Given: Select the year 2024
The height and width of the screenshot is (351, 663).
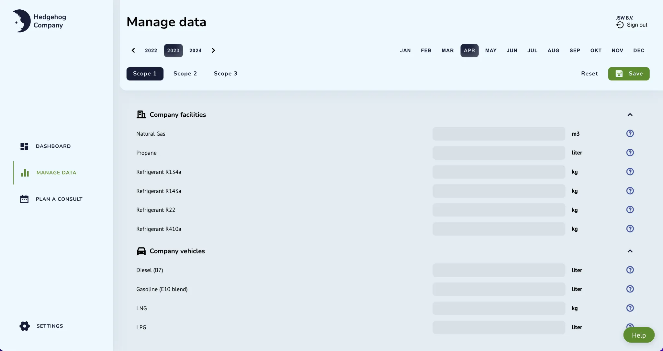Looking at the screenshot, I should [x=195, y=51].
